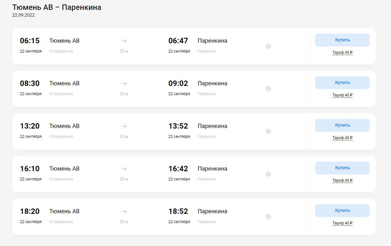Click the arrow icon in 13:20 trip row
Screen dimensions: 391x246
pyautogui.click(x=124, y=126)
